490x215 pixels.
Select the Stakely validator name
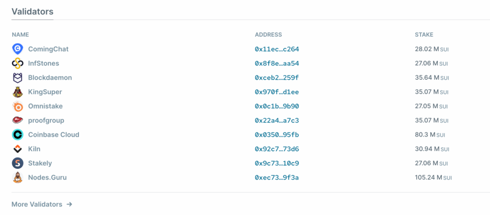pyautogui.click(x=40, y=163)
